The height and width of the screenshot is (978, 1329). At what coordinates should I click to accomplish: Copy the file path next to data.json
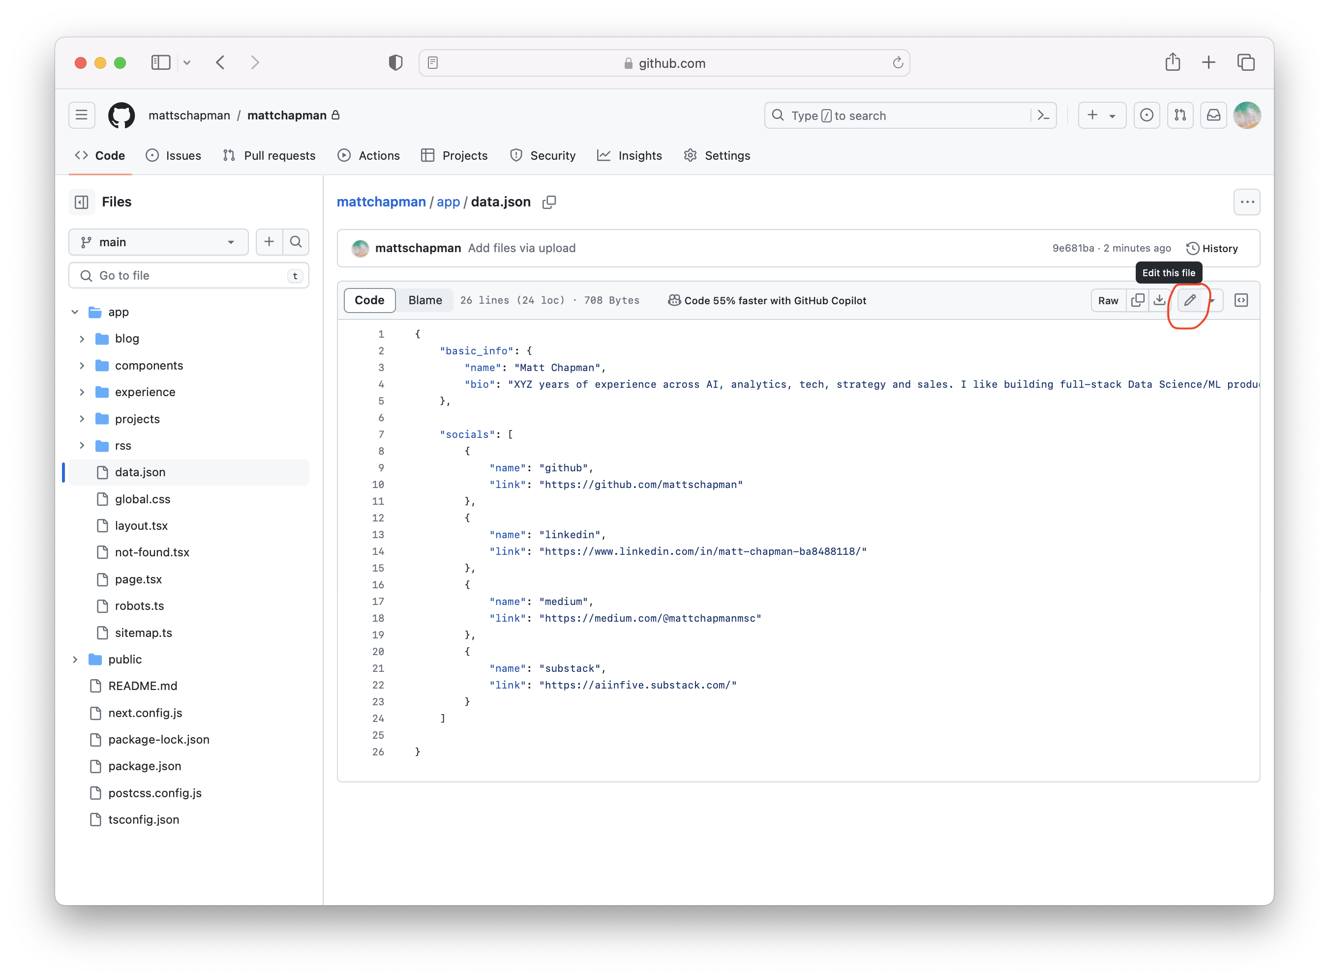[549, 202]
